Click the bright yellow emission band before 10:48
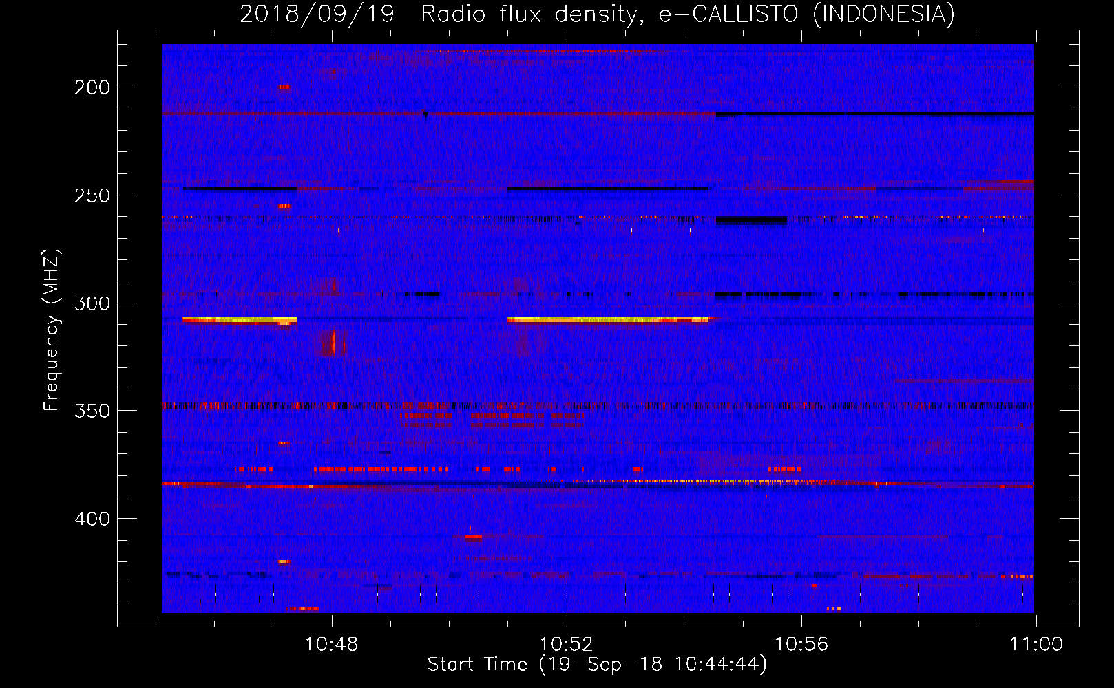The image size is (1114, 688). pyautogui.click(x=240, y=321)
